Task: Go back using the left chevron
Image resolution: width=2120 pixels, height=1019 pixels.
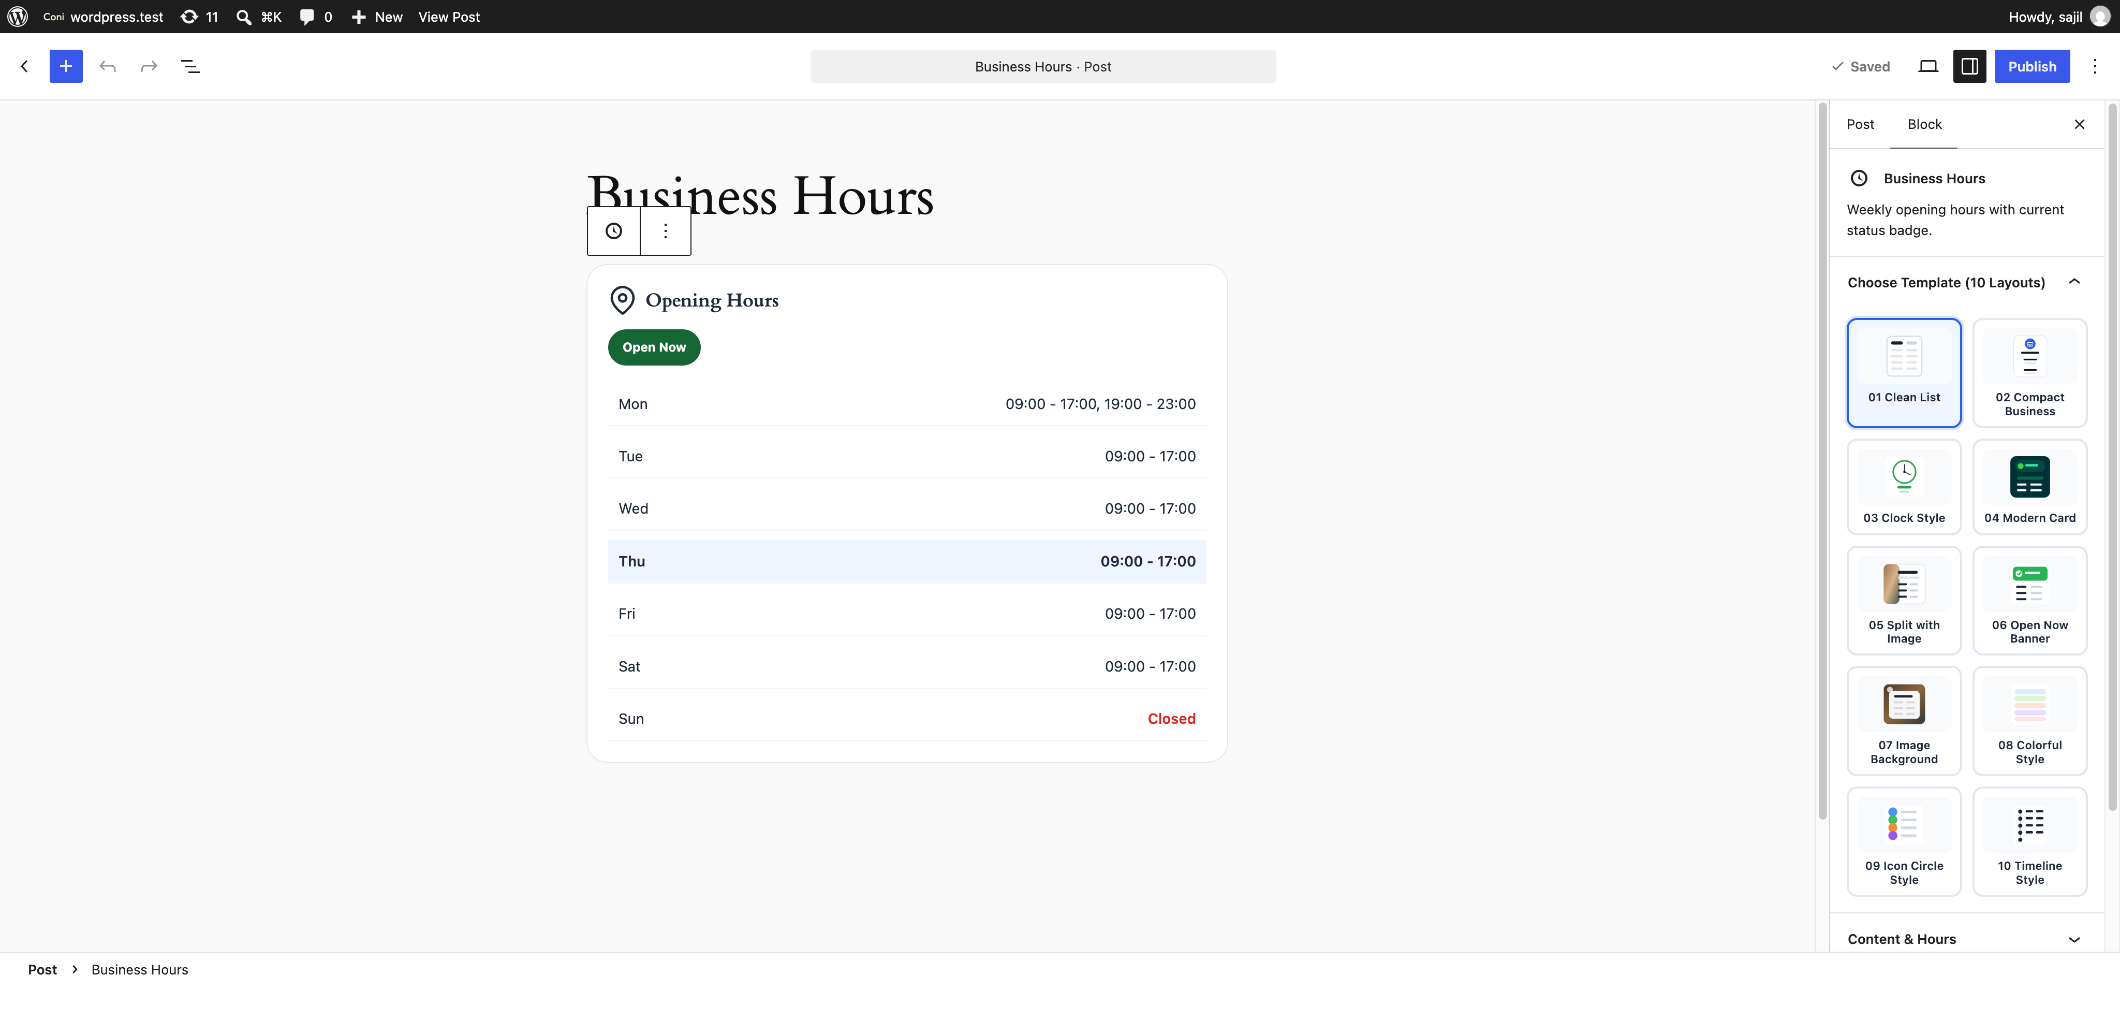Action: coord(25,66)
